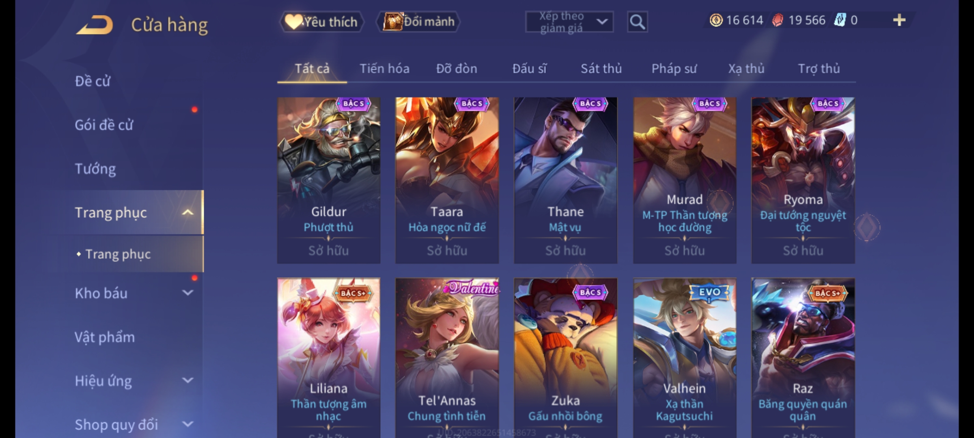Collapse the Trang phục sidebar section
Screen dimensions: 974x438
(187, 213)
